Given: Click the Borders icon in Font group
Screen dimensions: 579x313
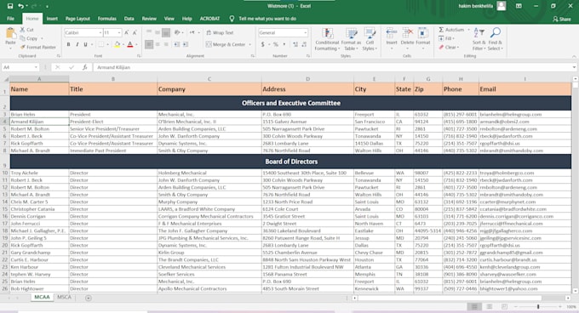Looking at the screenshot, I should [x=100, y=44].
